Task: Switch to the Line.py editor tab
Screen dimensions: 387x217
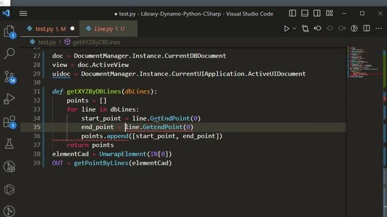Action: click(109, 29)
